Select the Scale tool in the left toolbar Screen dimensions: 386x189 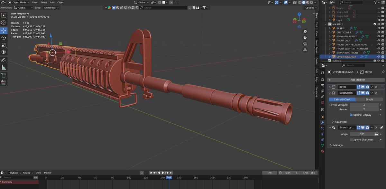4,45
